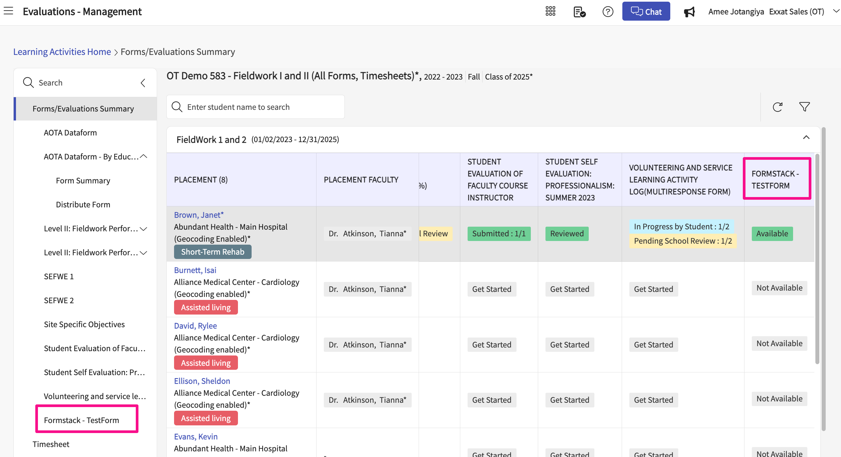
Task: Collapse AOTA Dataform - By Educ section
Action: (144, 156)
